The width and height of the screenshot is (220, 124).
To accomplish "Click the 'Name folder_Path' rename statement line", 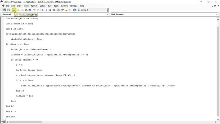I will point(98,85).
